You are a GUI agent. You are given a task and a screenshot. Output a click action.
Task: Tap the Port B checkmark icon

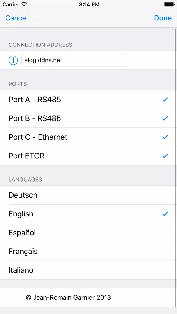click(x=165, y=118)
